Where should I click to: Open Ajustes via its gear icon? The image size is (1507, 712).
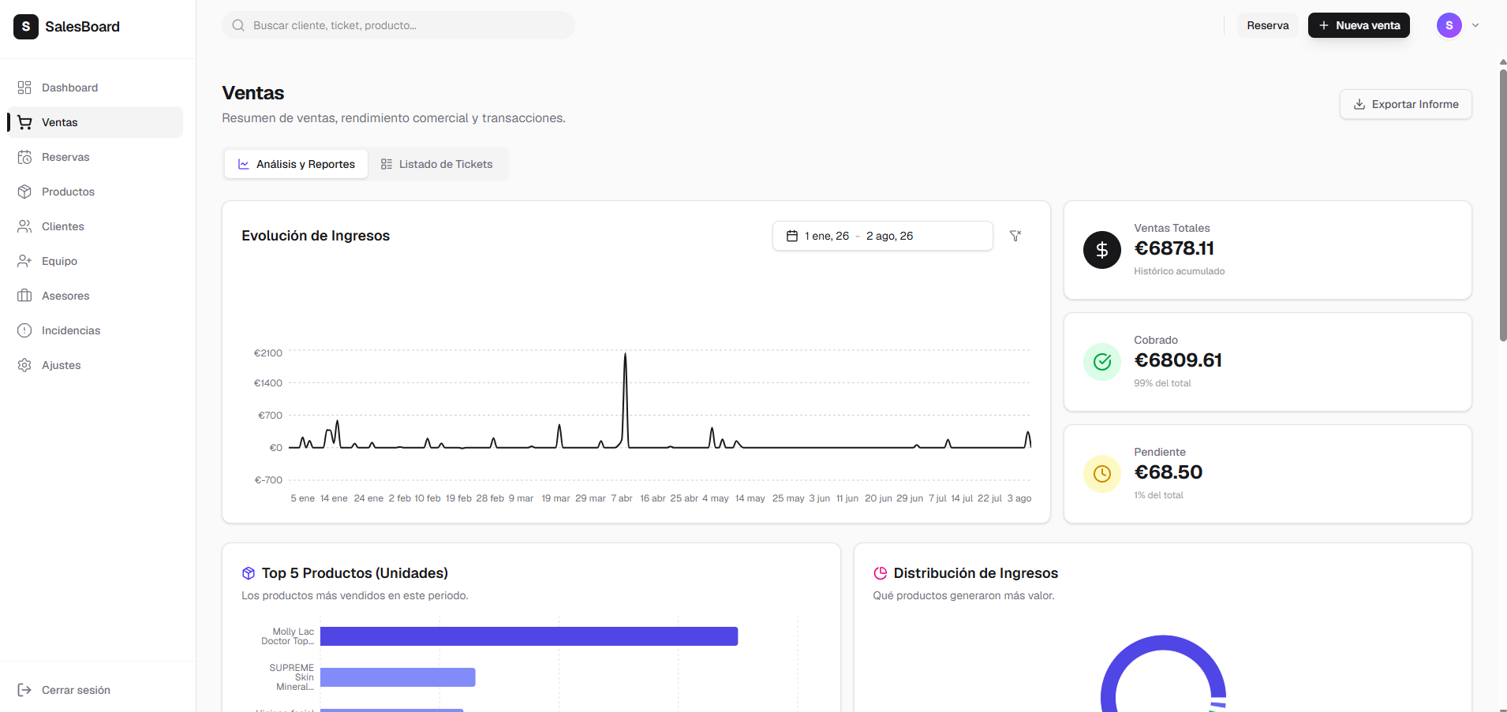pyautogui.click(x=24, y=365)
